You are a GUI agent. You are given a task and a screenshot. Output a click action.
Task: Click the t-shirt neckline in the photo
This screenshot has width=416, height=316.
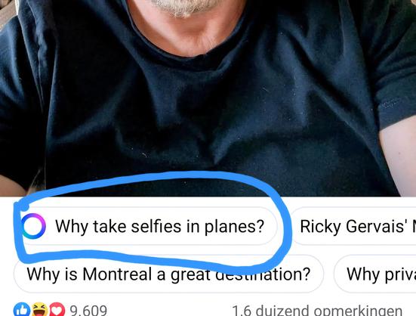tap(191, 57)
